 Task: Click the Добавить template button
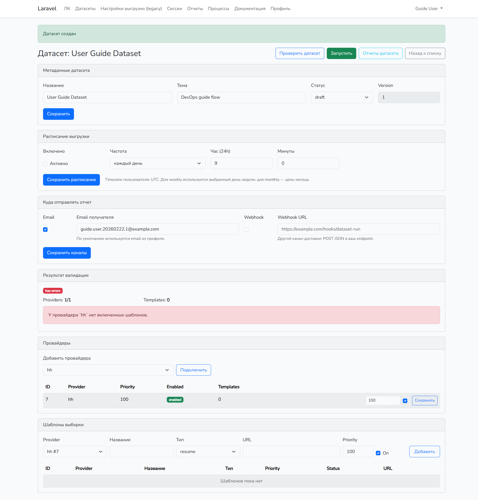[x=424, y=452]
